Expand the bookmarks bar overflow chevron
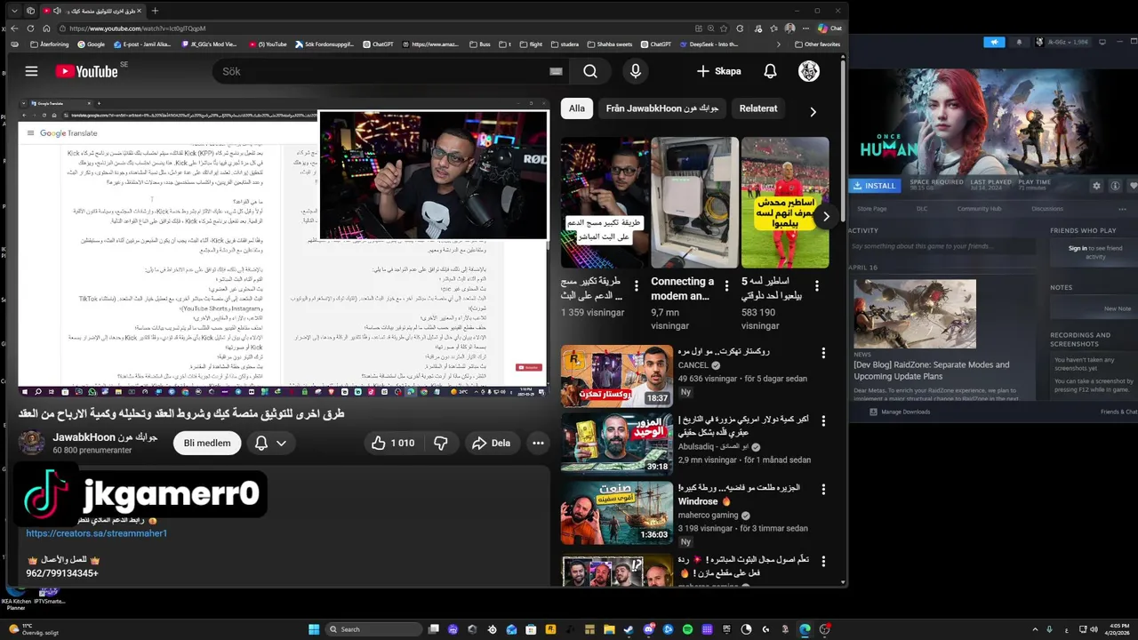This screenshot has height=640, width=1138. pyautogui.click(x=779, y=44)
